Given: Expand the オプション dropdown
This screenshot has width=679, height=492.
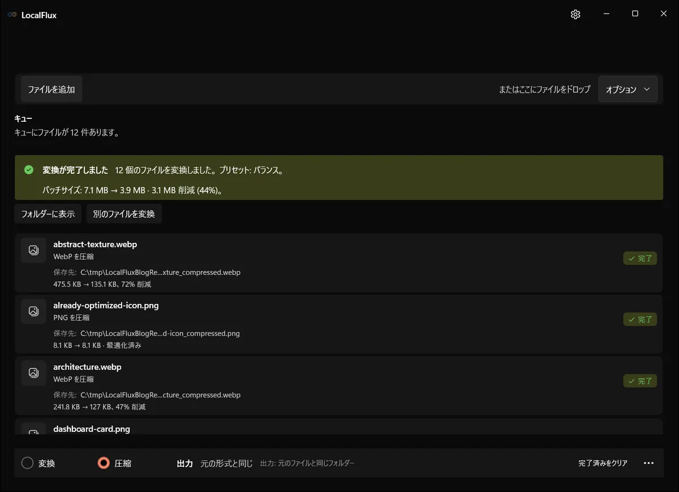Looking at the screenshot, I should (x=628, y=89).
